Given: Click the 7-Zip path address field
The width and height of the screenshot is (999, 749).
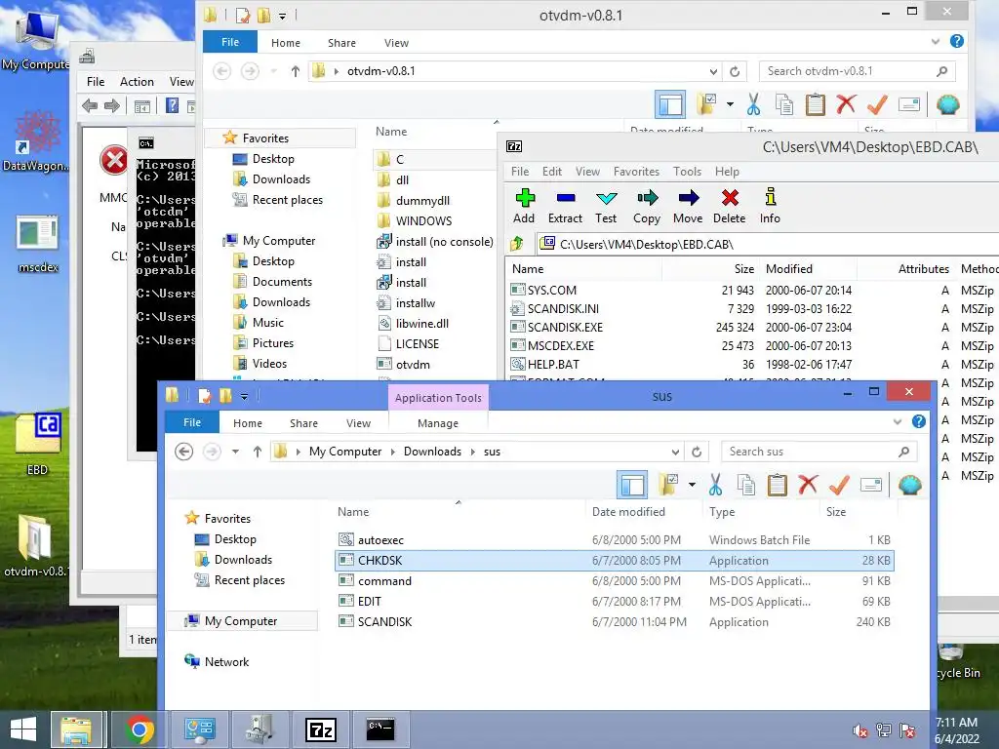Looking at the screenshot, I should [x=768, y=245].
